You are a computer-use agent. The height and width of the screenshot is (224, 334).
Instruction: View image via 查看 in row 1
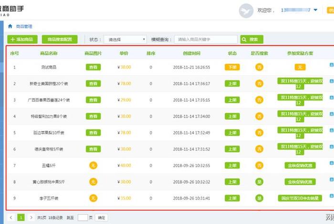click(94, 67)
